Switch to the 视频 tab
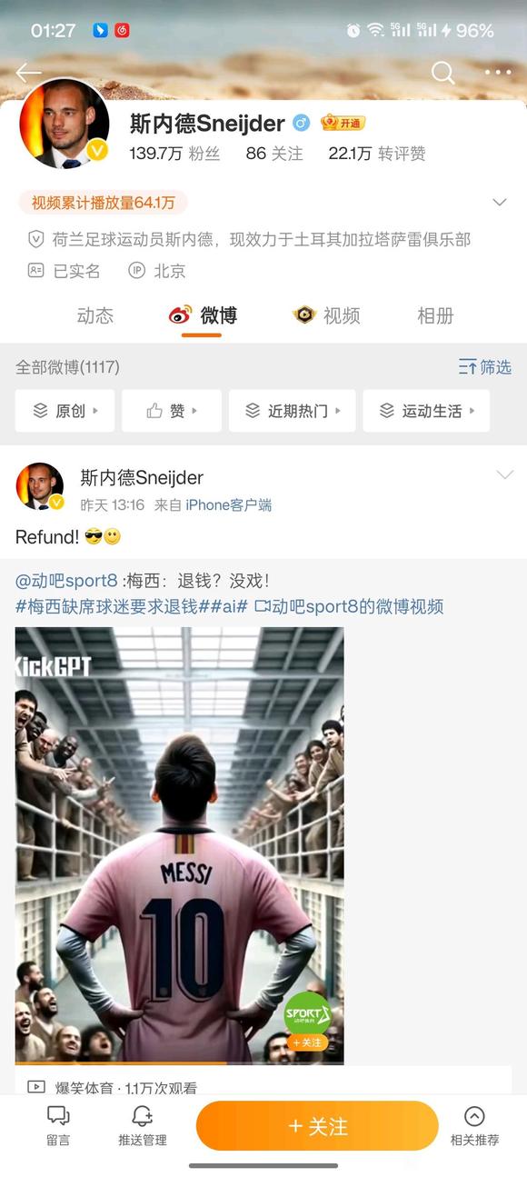 (x=327, y=315)
